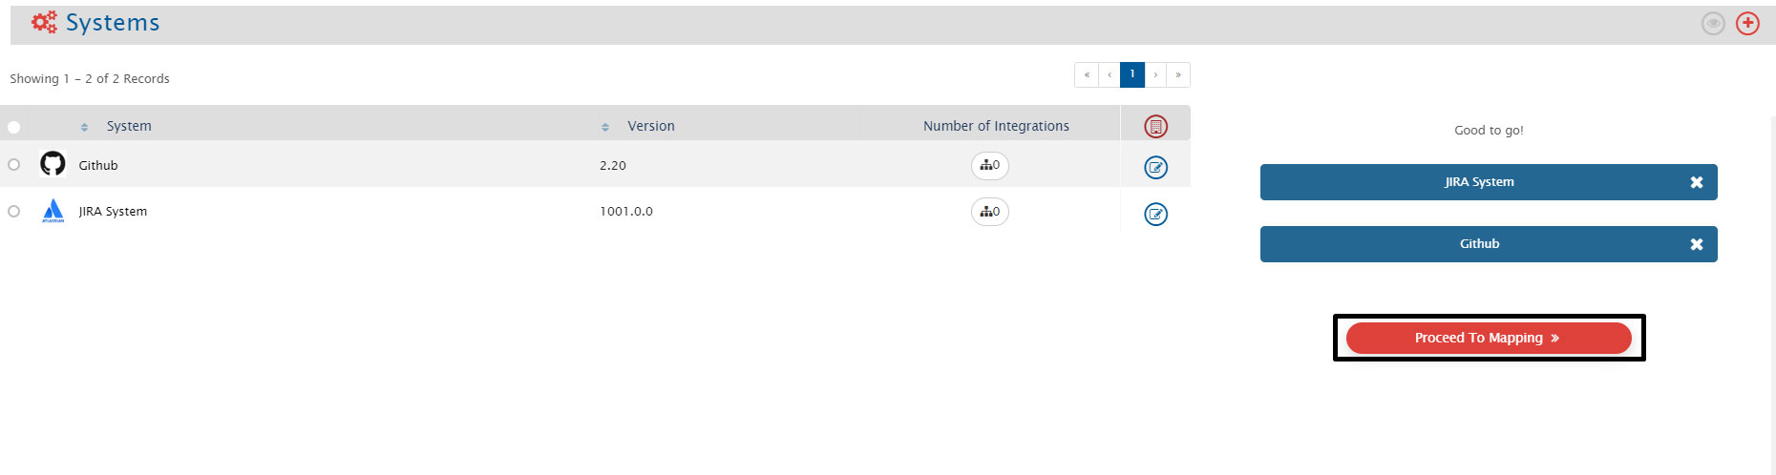Sort table by System column arrow
The image size is (1776, 475).
point(84,127)
